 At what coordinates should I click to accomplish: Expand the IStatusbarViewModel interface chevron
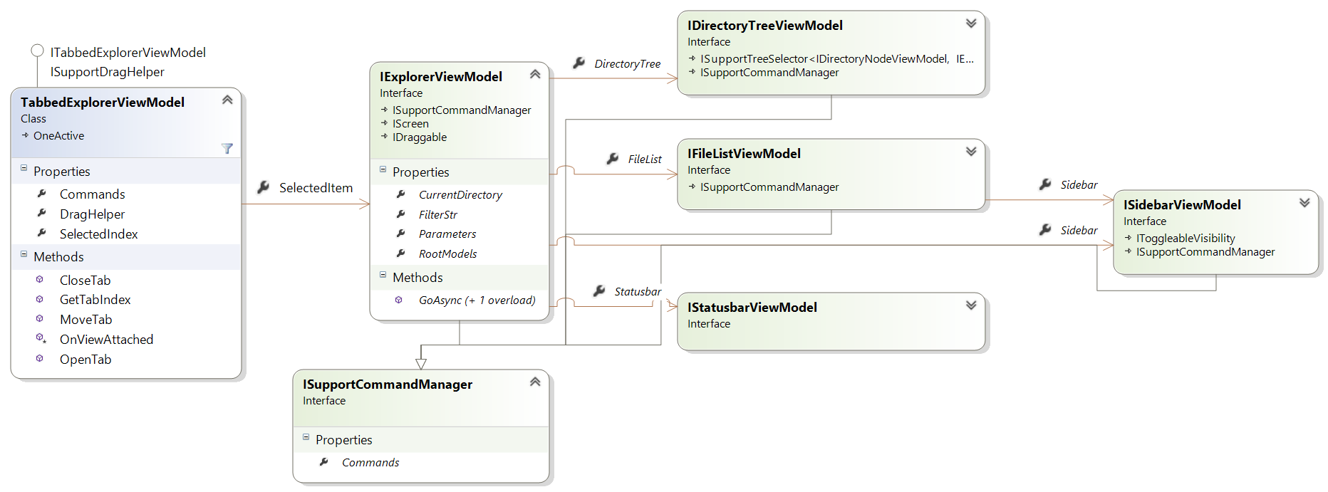(971, 305)
